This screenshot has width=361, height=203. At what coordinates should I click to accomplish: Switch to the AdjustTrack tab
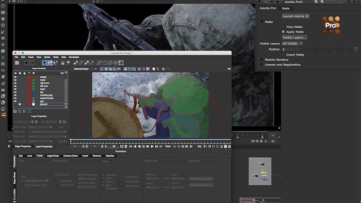coord(53,156)
